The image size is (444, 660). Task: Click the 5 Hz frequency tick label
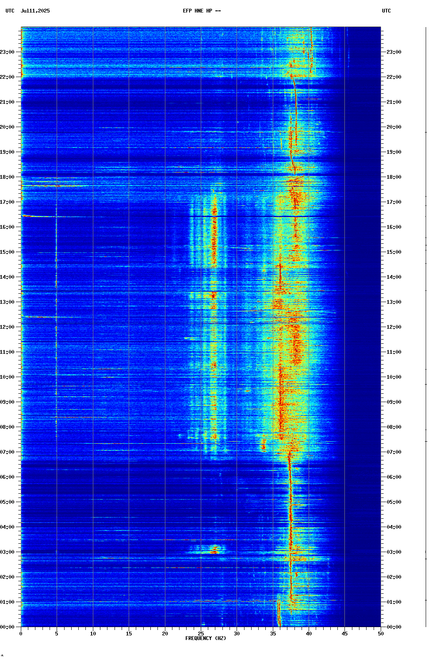(x=57, y=634)
